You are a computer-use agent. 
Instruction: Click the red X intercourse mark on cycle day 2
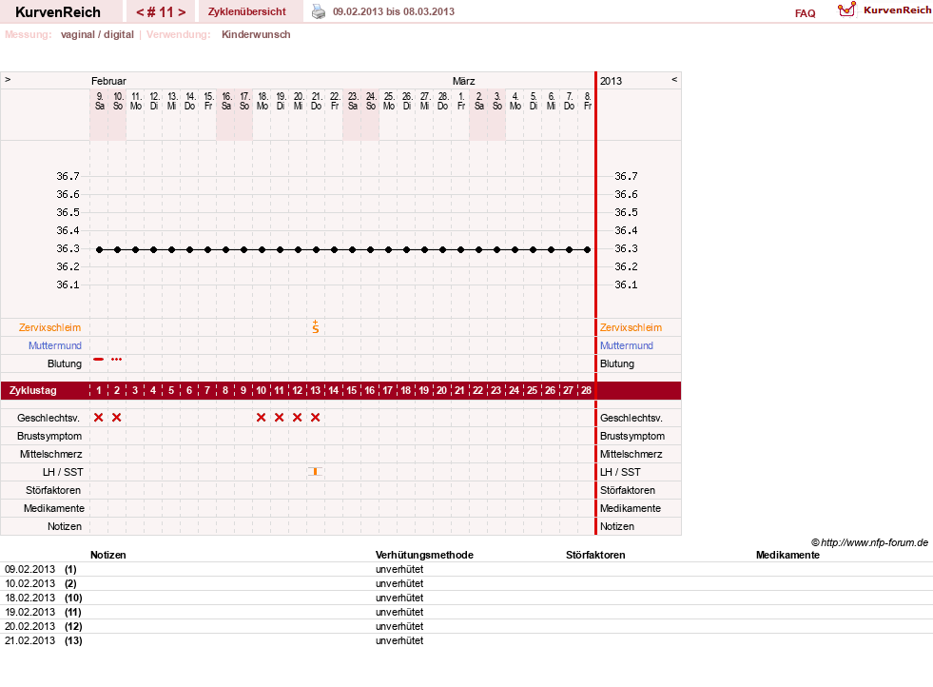pos(117,418)
